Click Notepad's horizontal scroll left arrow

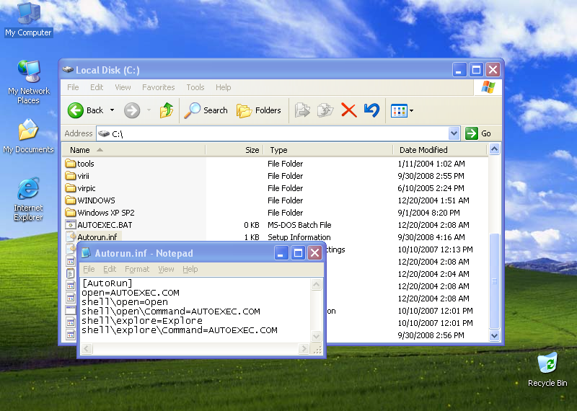click(x=87, y=348)
